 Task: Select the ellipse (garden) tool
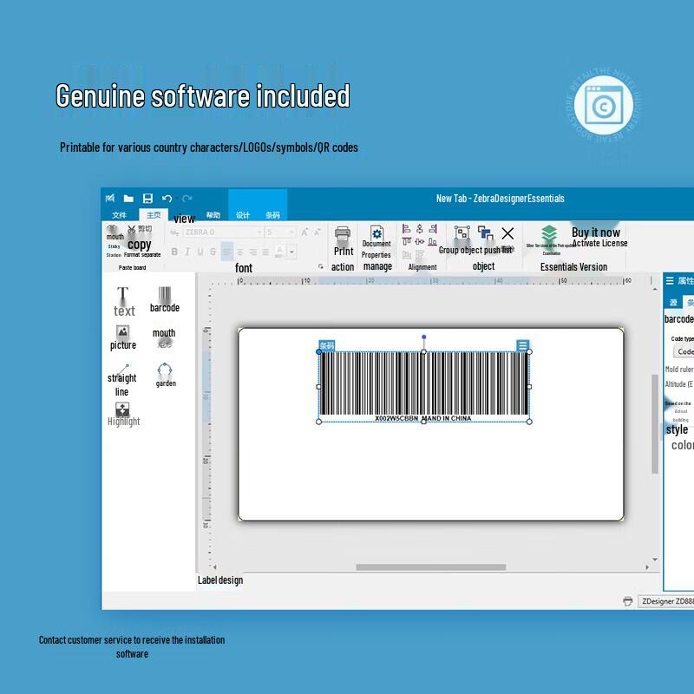(x=165, y=375)
